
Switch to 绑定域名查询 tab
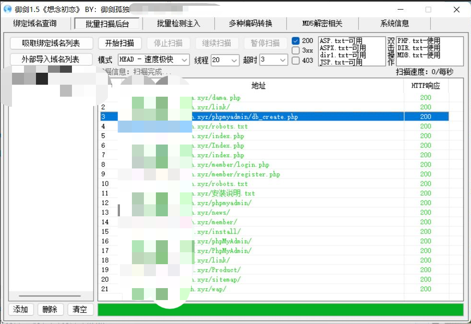point(35,23)
